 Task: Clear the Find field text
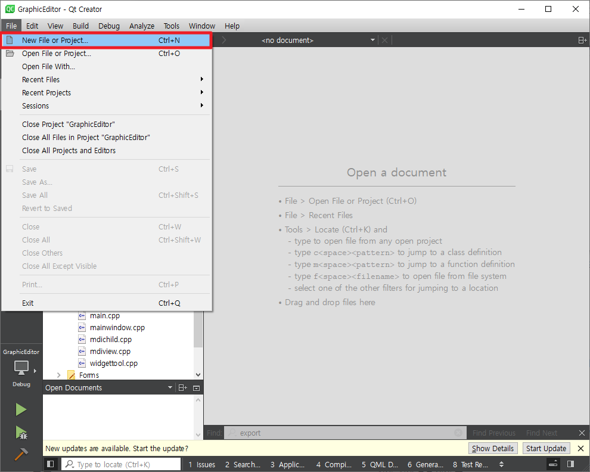458,433
